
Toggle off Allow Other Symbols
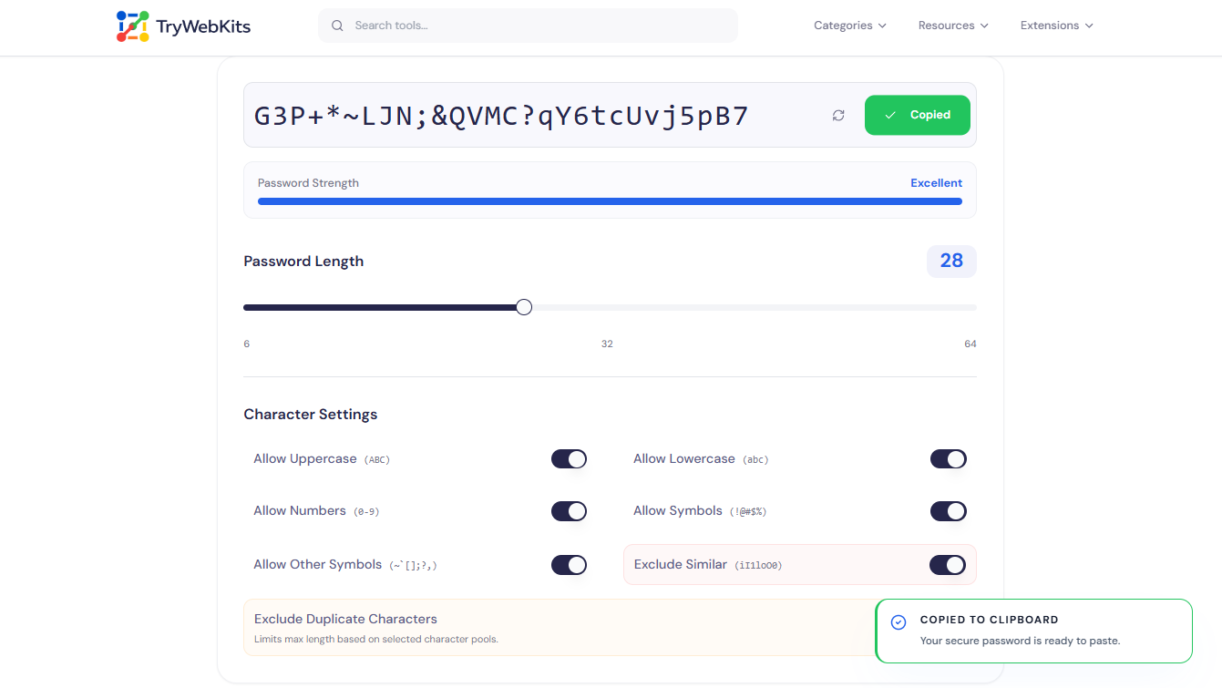(x=569, y=564)
